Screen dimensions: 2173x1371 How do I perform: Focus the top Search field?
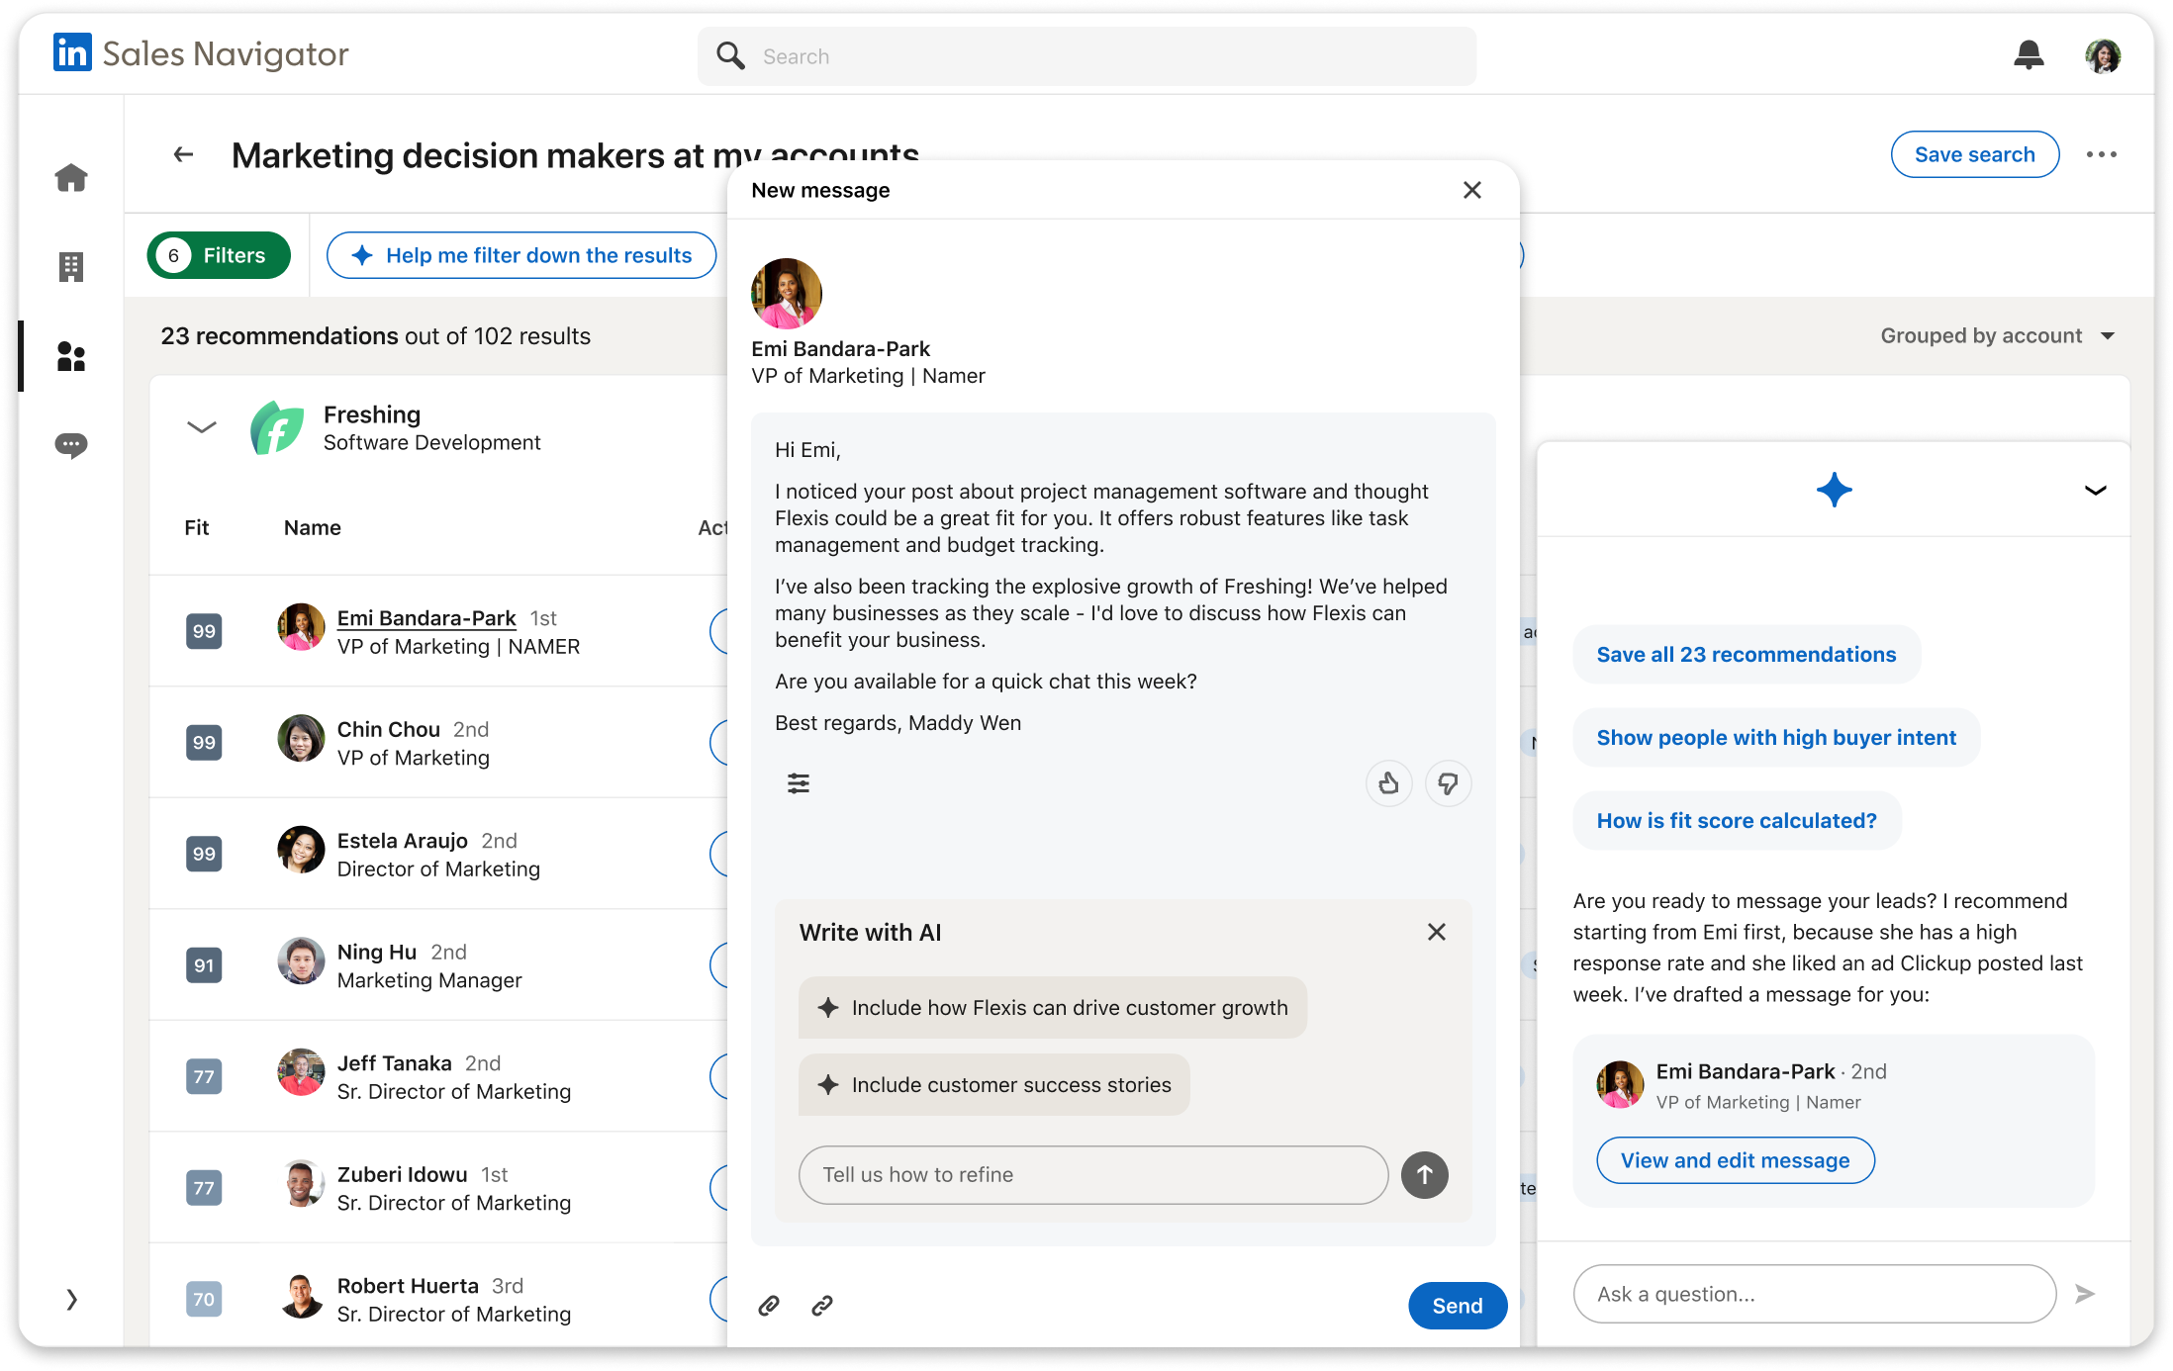pyautogui.click(x=1086, y=56)
